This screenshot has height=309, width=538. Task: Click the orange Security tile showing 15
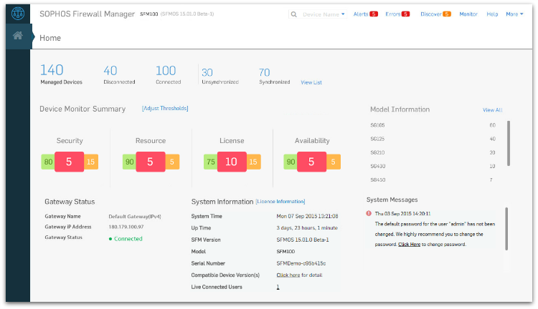(x=90, y=162)
